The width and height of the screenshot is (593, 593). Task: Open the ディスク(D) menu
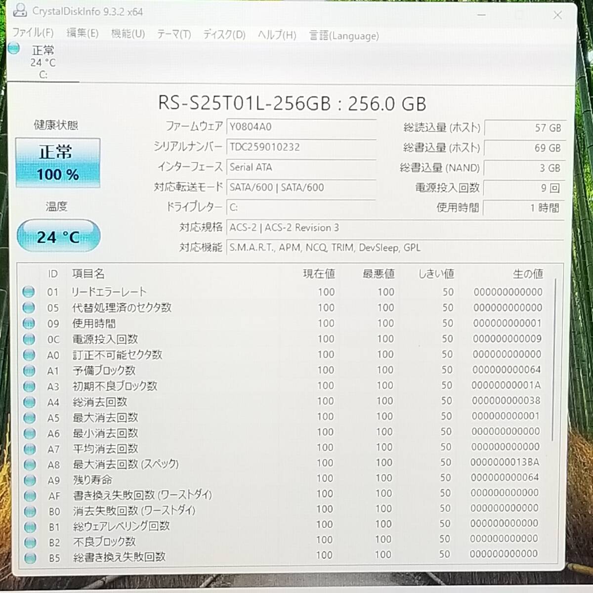pos(224,35)
